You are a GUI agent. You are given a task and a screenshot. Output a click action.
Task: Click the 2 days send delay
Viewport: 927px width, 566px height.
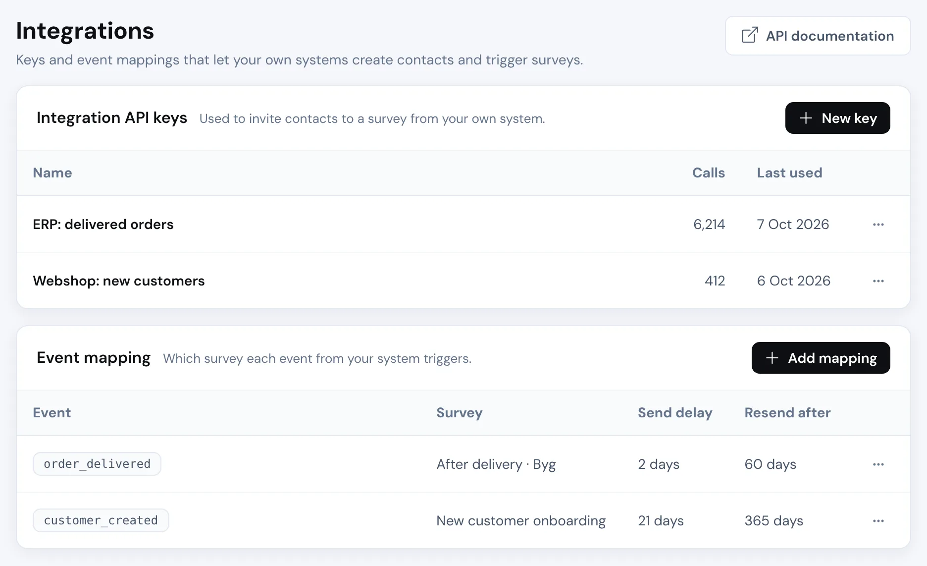coord(659,464)
